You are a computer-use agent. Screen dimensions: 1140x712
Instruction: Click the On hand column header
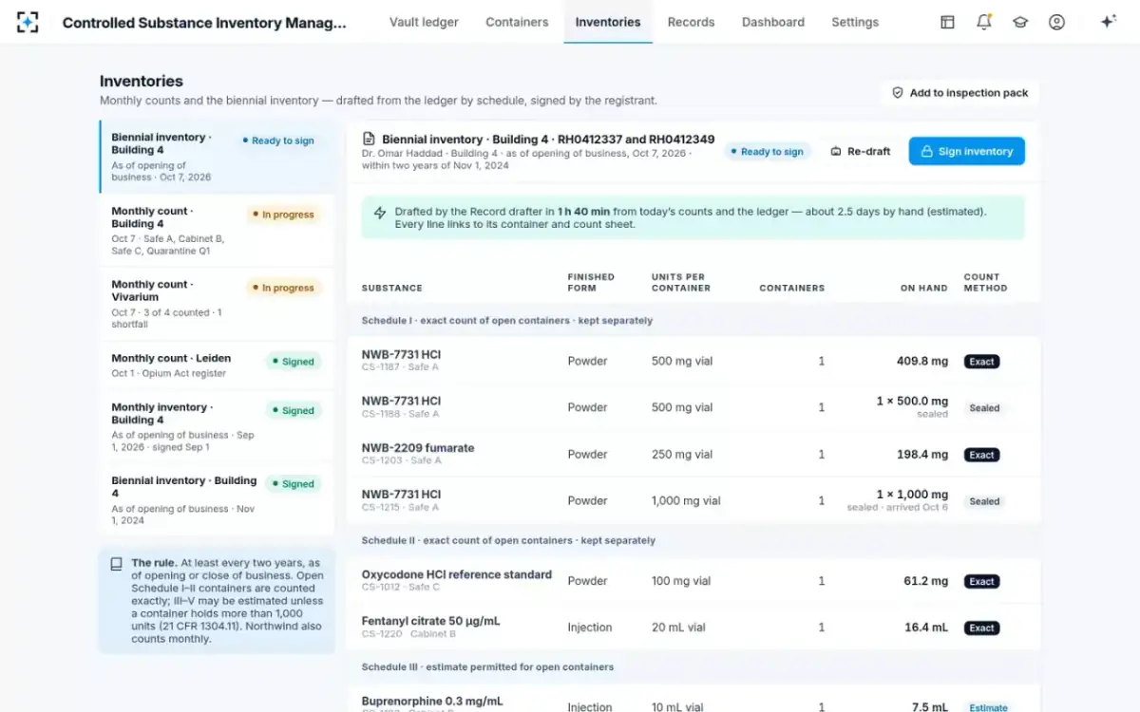click(923, 288)
